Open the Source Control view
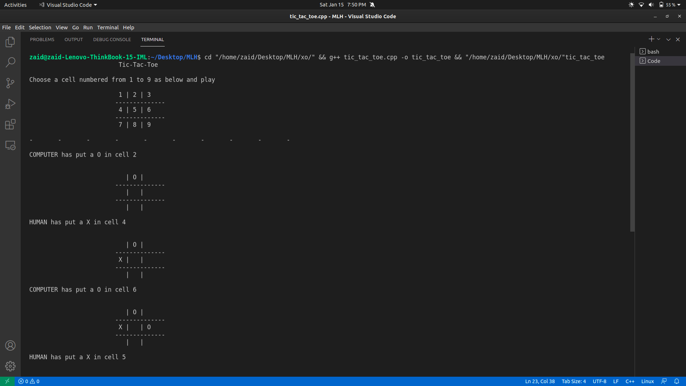This screenshot has width=686, height=386. coord(10,83)
